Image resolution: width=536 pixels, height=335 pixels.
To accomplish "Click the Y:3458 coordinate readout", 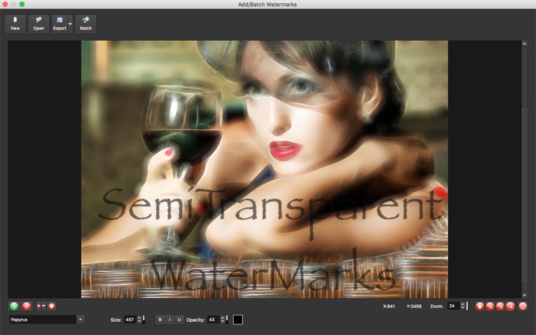I will click(x=413, y=306).
